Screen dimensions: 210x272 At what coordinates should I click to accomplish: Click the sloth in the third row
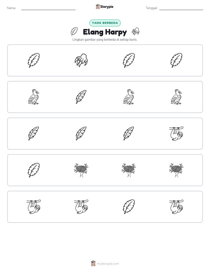click(x=176, y=134)
